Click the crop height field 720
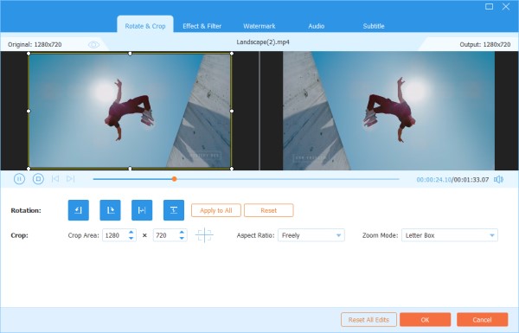The height and width of the screenshot is (333, 519). coord(165,235)
